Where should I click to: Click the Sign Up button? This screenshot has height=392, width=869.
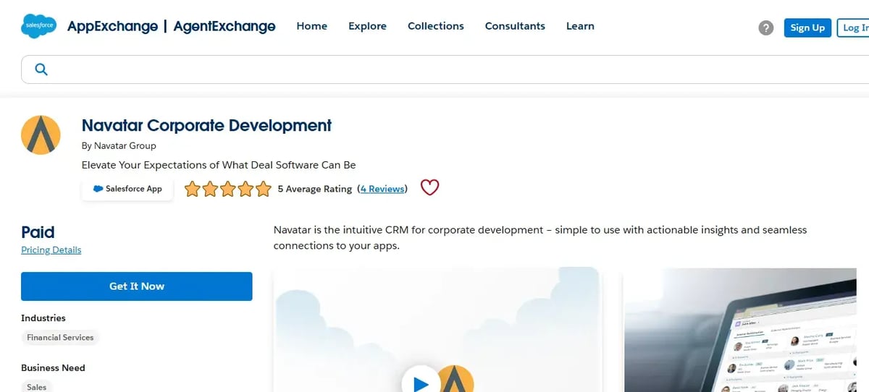pos(807,27)
